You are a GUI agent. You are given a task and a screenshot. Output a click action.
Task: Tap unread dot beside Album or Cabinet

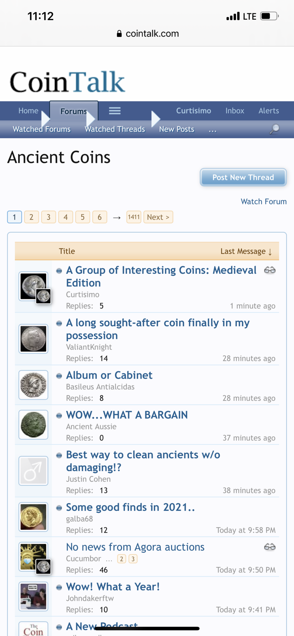(x=59, y=376)
